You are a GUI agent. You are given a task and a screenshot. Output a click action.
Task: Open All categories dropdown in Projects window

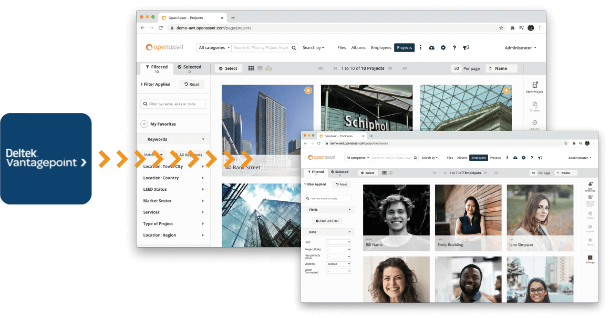coord(214,47)
